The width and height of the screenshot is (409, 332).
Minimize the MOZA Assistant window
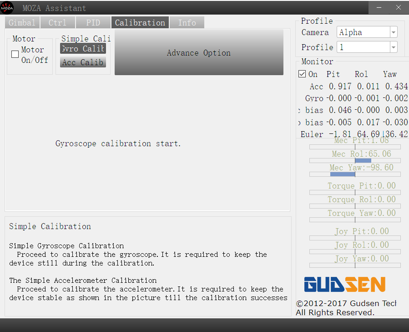379,8
